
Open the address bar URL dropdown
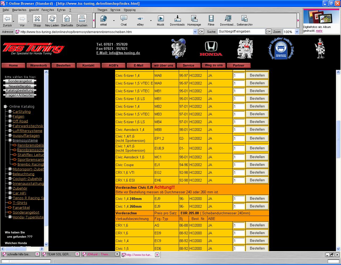(x=195, y=32)
